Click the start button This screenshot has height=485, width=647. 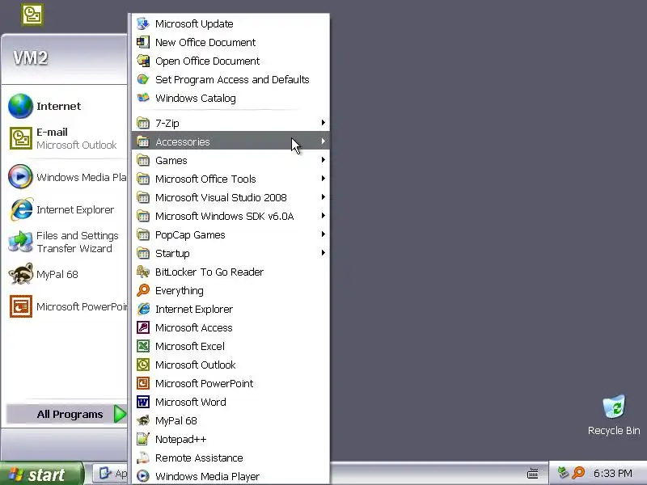tap(41, 474)
